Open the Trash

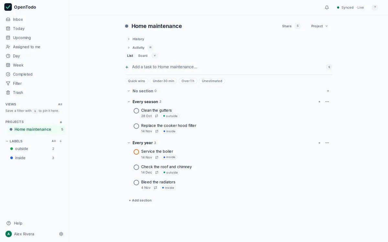coord(35,93)
